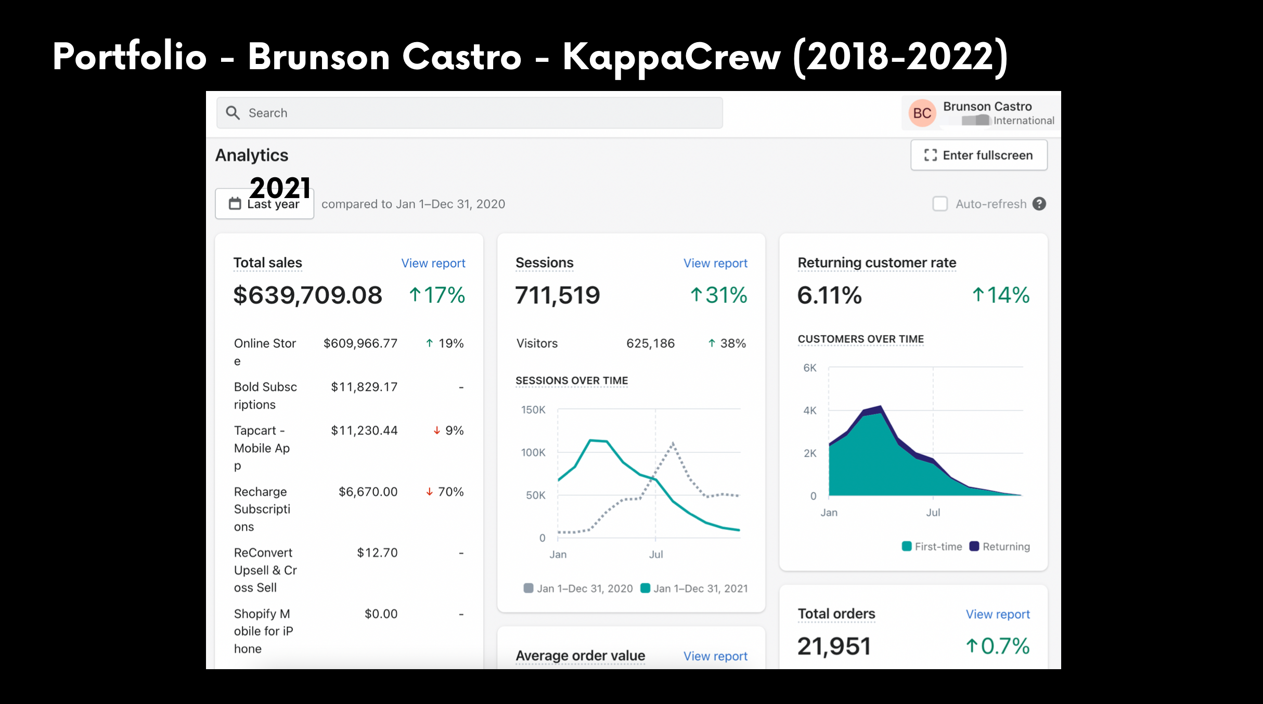
Task: Click the red down arrow beside 70%
Action: point(430,492)
